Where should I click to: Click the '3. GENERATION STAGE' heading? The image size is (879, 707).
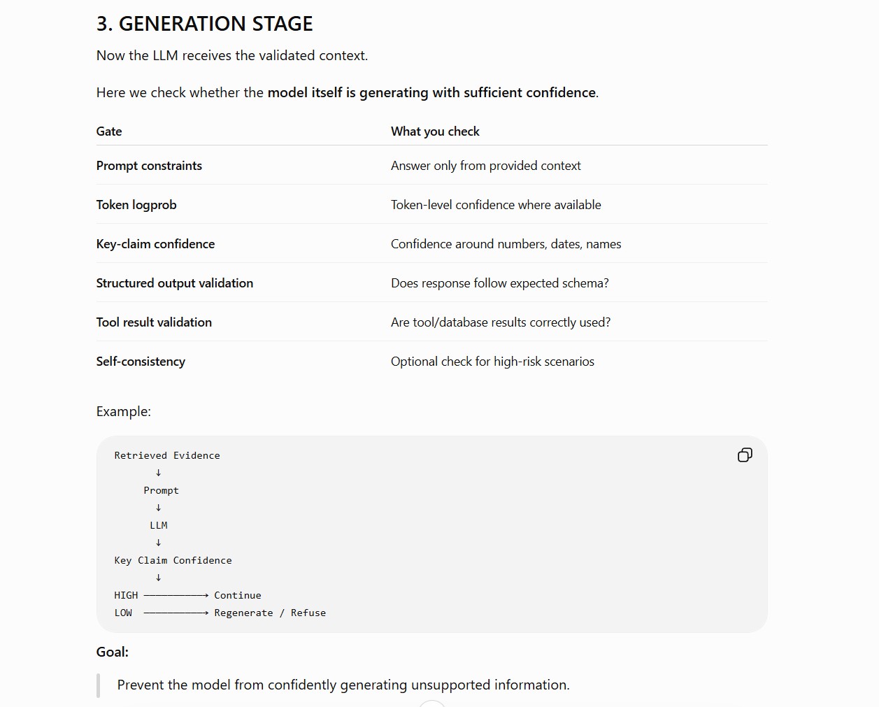205,24
